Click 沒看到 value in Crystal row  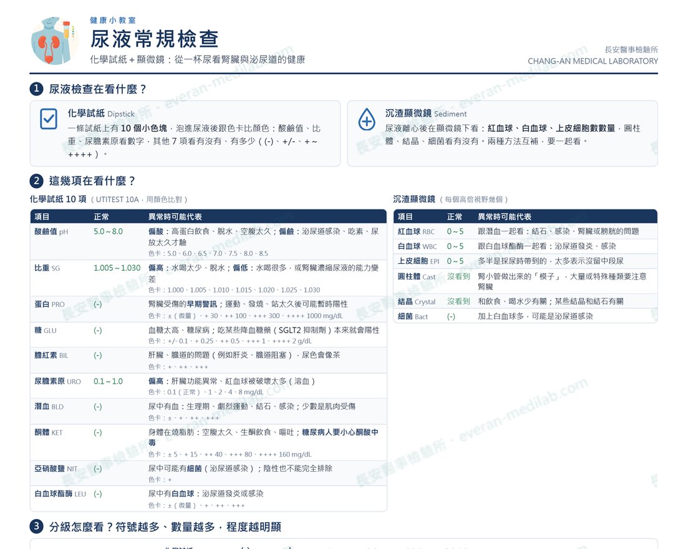point(458,302)
